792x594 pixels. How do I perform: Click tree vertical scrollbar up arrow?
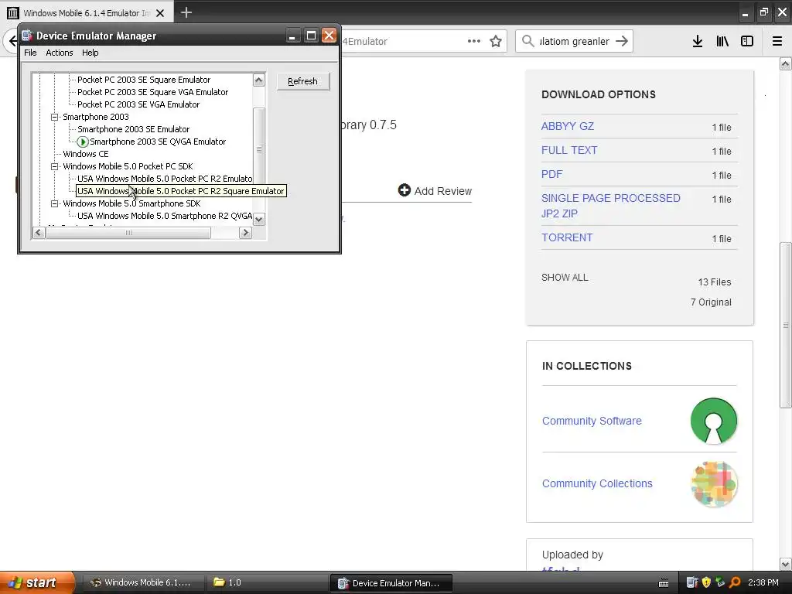(259, 80)
